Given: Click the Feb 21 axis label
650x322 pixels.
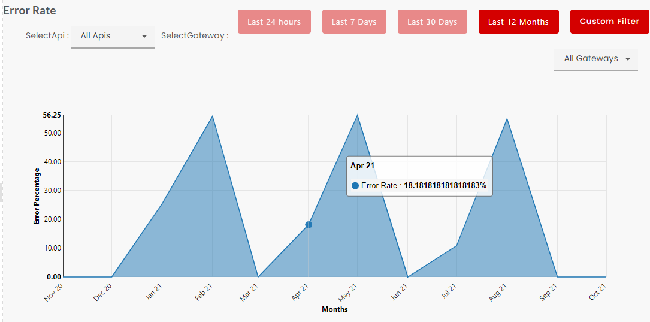Looking at the screenshot, I should pyautogui.click(x=203, y=293).
